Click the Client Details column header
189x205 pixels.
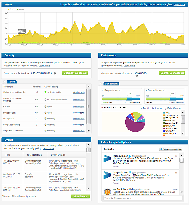pyautogui.click(x=34, y=155)
